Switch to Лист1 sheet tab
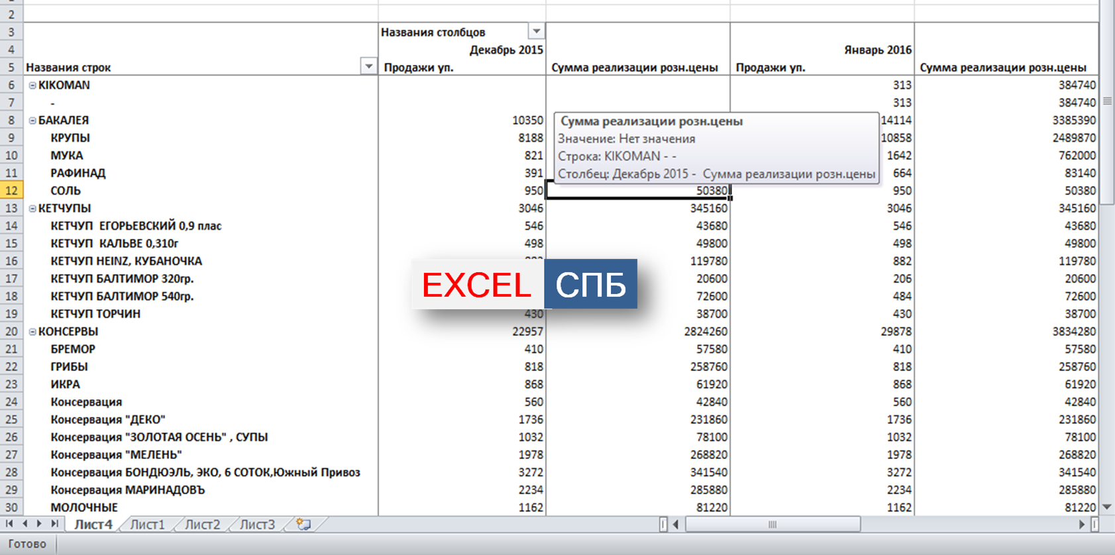The height and width of the screenshot is (555, 1115). [x=147, y=525]
